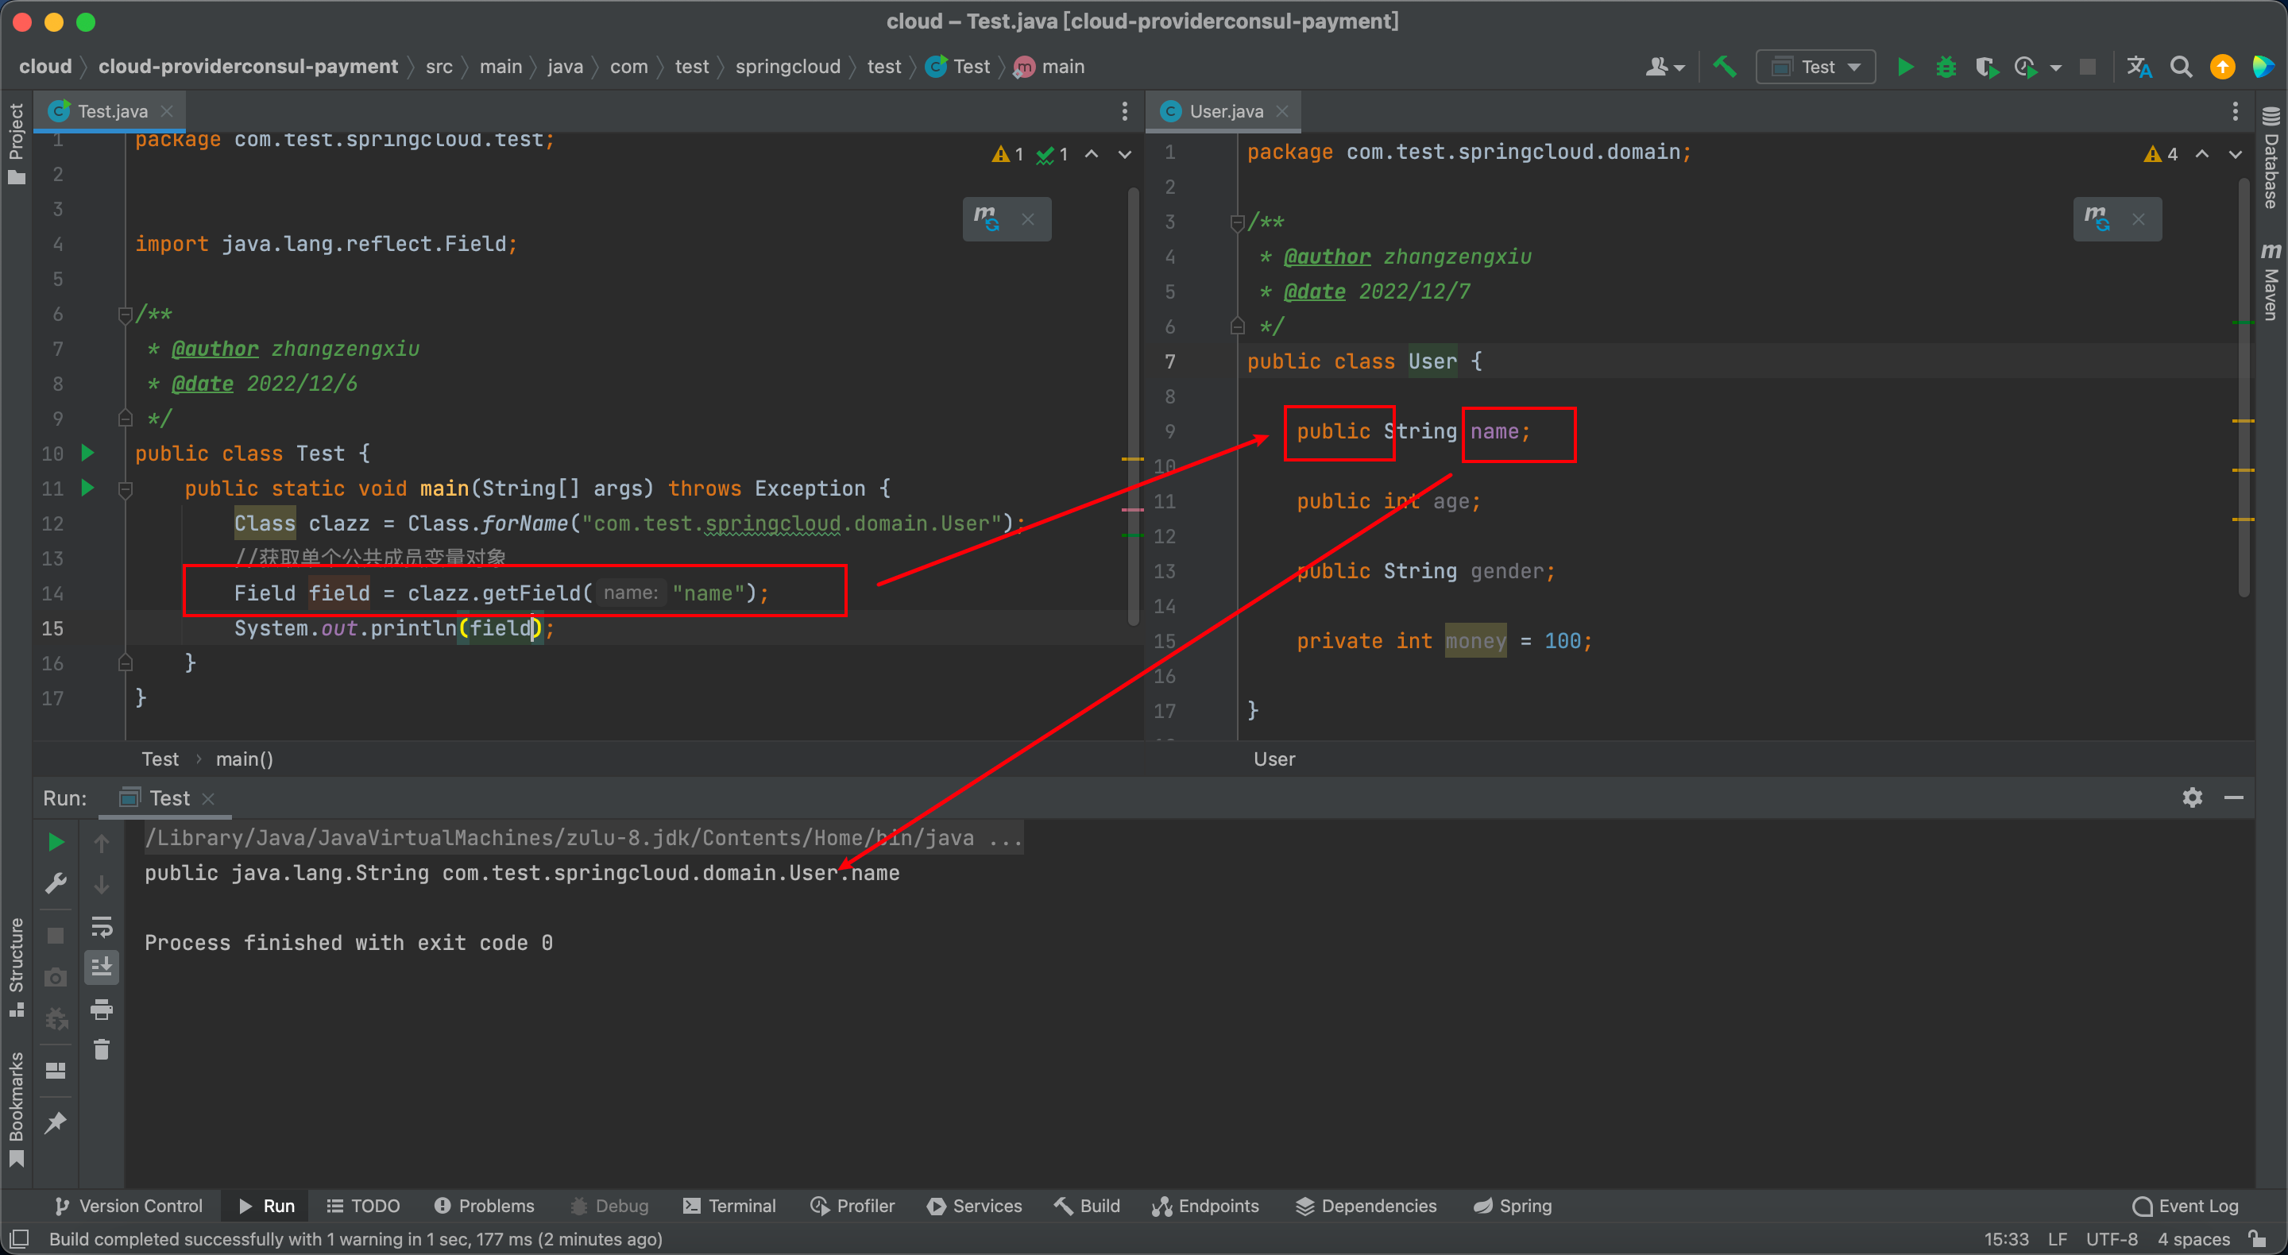The width and height of the screenshot is (2288, 1255).
Task: Open Run panel settings gear
Action: [x=2192, y=797]
